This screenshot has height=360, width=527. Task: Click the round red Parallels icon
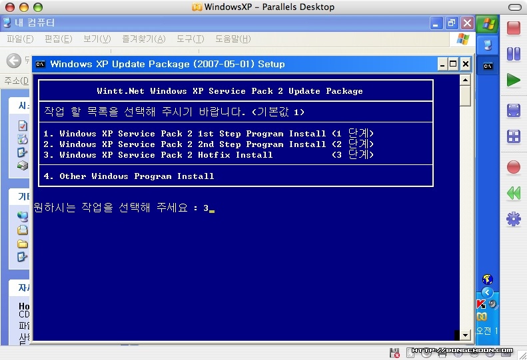pyautogui.click(x=514, y=167)
